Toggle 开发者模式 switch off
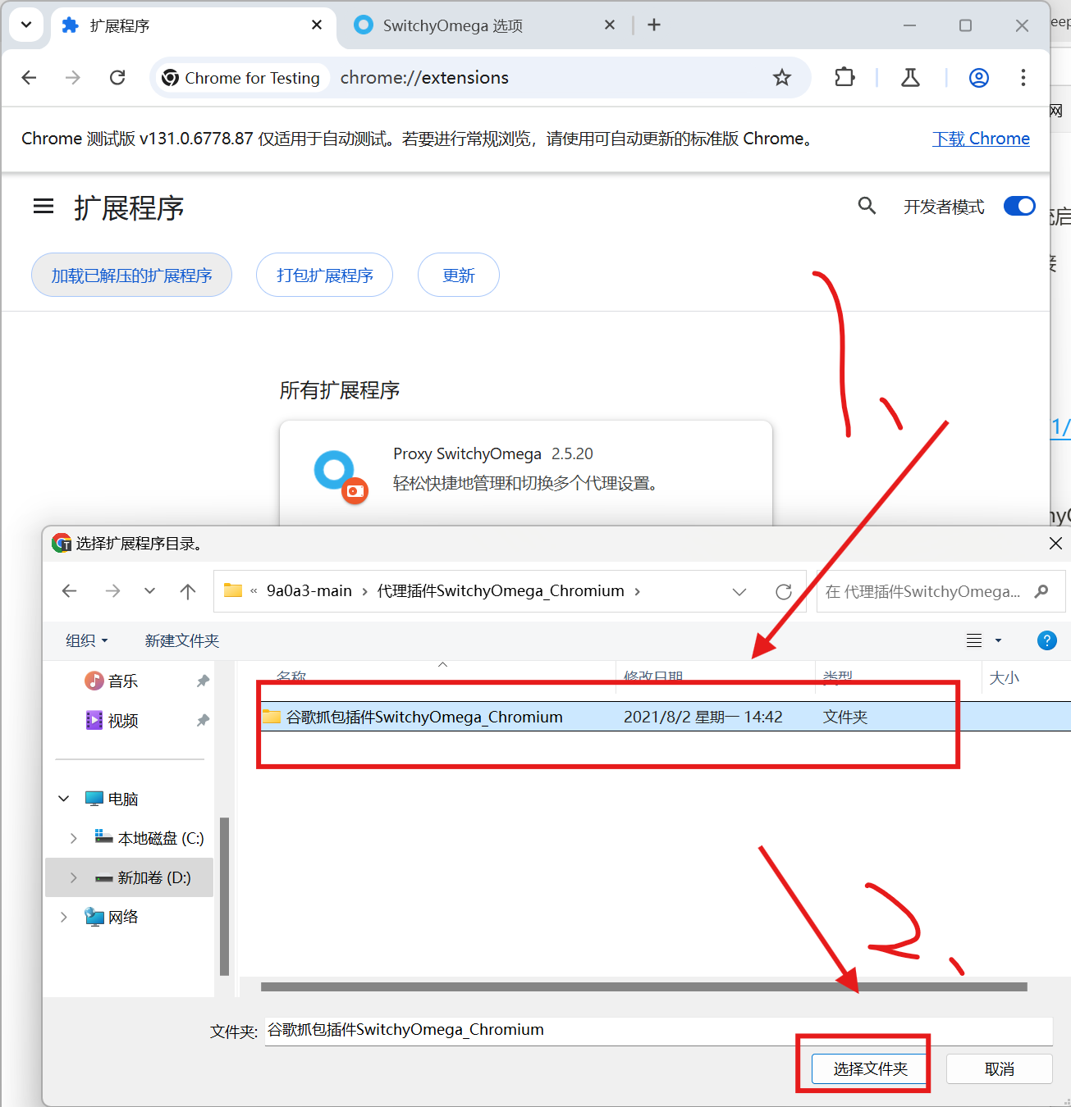 coord(1019,206)
